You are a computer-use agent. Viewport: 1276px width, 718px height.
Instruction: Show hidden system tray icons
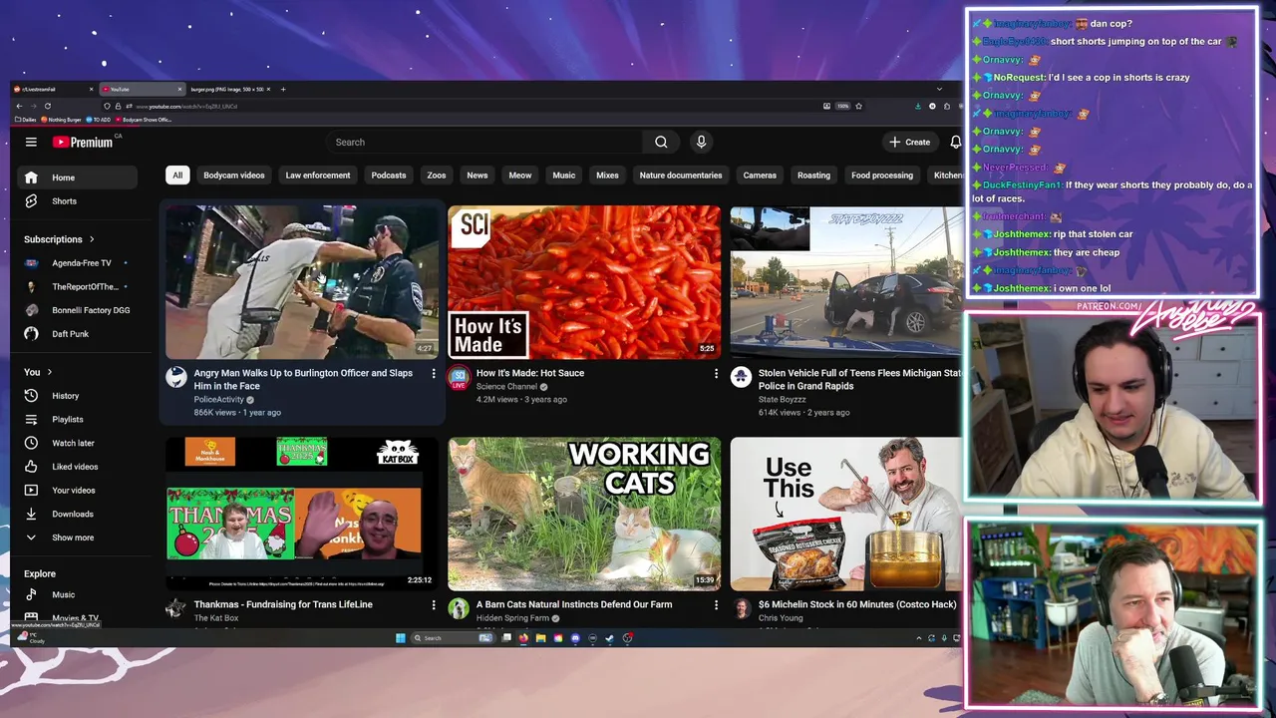point(919,638)
